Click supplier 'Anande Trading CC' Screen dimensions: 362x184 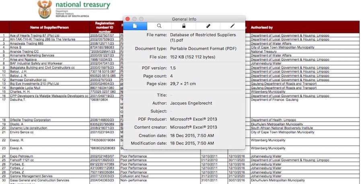click(x=24, y=51)
